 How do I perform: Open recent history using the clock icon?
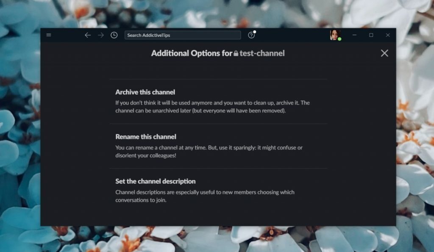[114, 35]
